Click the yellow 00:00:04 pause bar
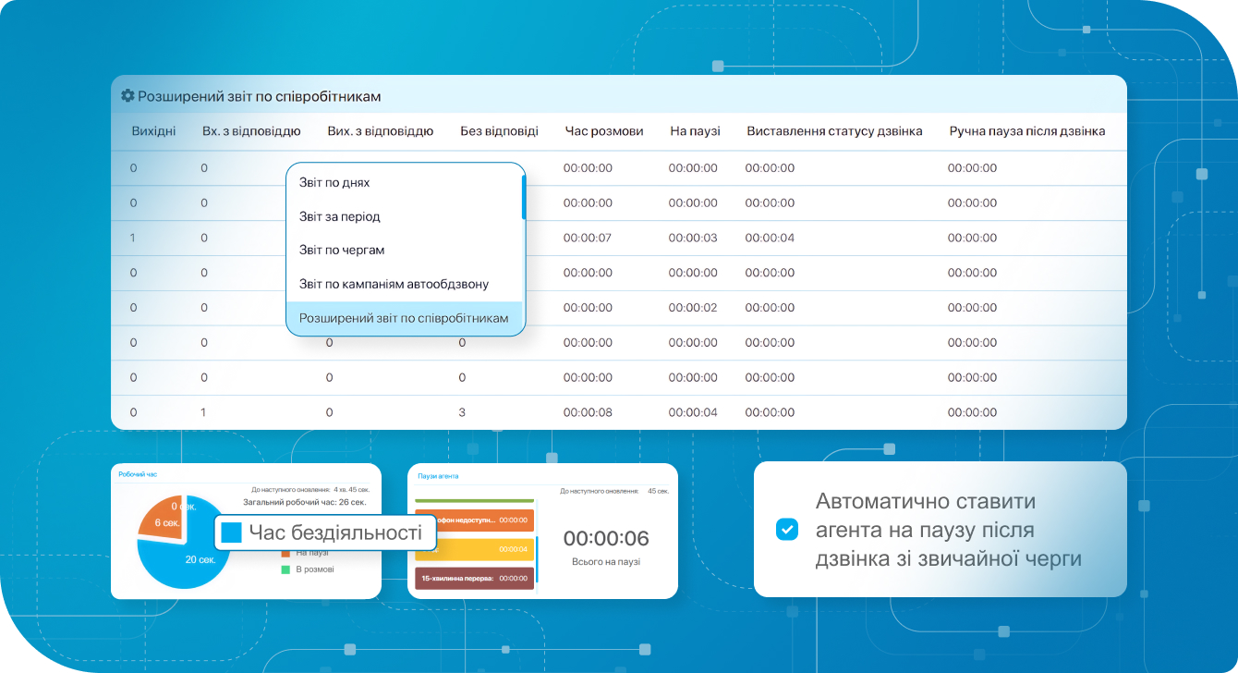Image resolution: width=1238 pixels, height=673 pixels. tap(474, 549)
